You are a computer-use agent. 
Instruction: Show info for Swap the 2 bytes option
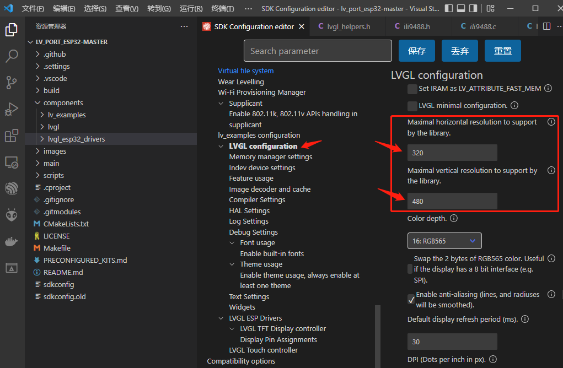coord(551,258)
